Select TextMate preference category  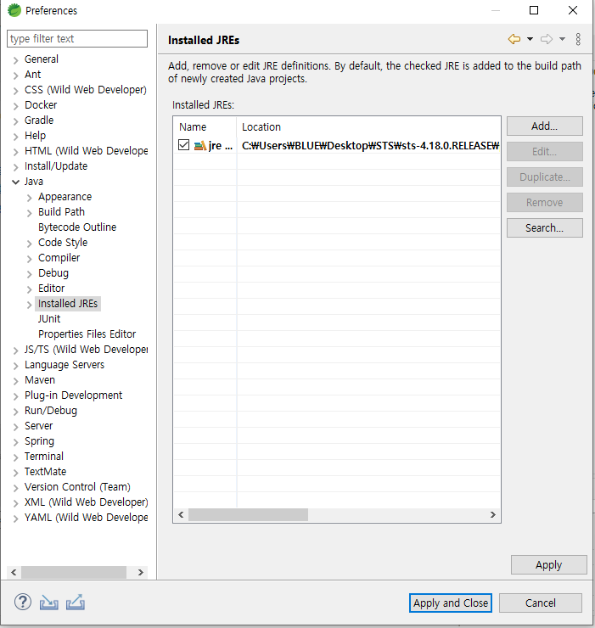[x=45, y=471]
